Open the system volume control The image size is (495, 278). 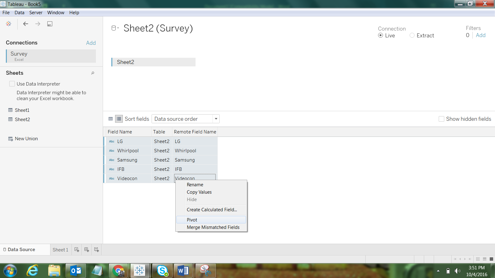click(x=457, y=271)
